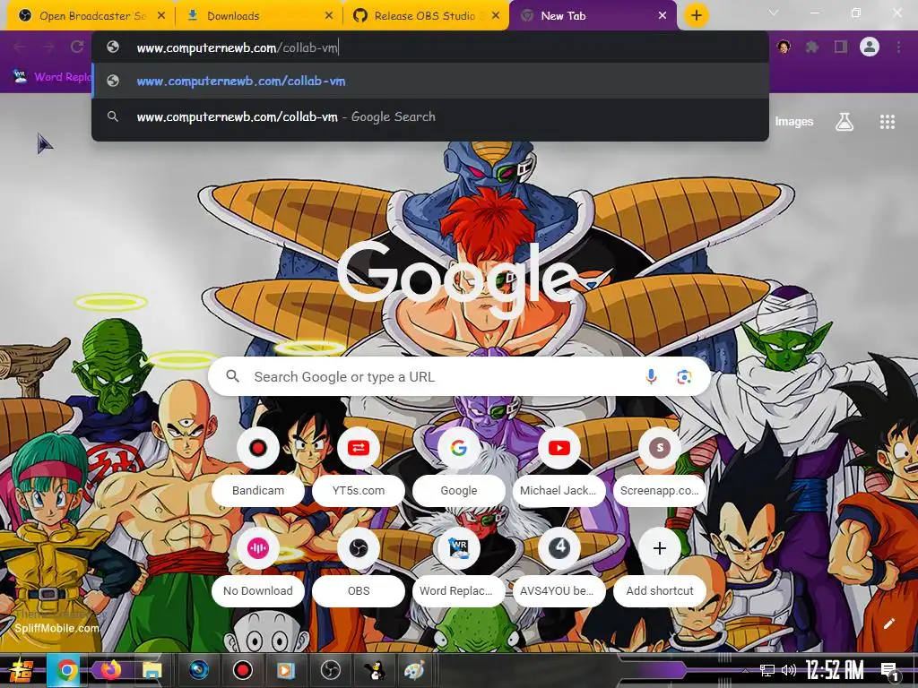
Task: Click the Search Google or type a URL box
Action: click(x=459, y=377)
